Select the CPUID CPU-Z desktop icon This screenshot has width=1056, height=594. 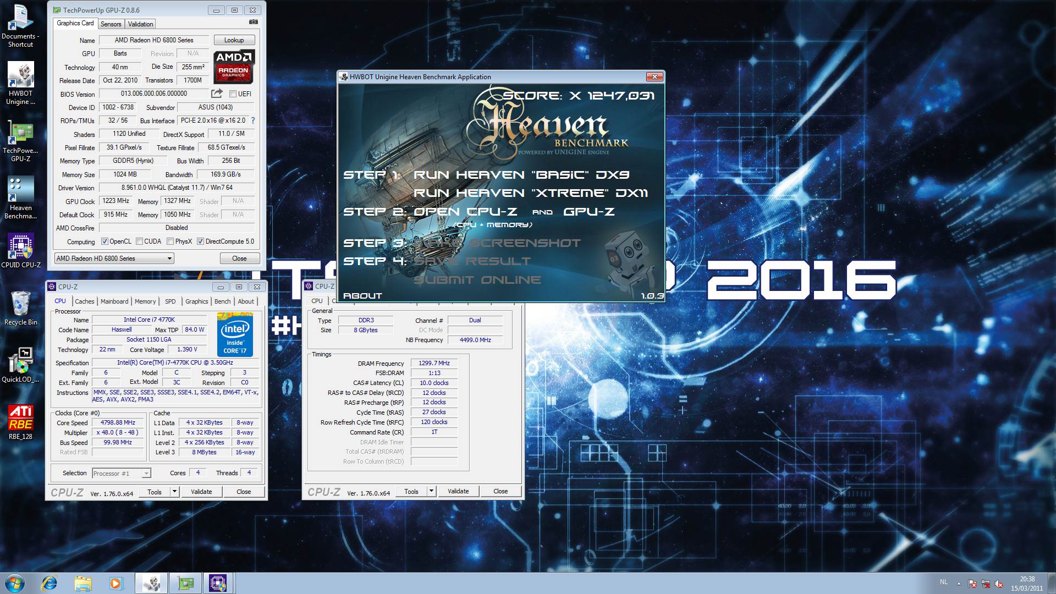pos(20,251)
